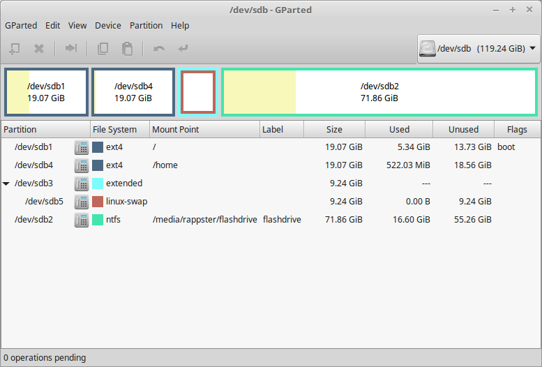This screenshot has height=367, width=542.
Task: Click the boot flag text
Action: 506,147
